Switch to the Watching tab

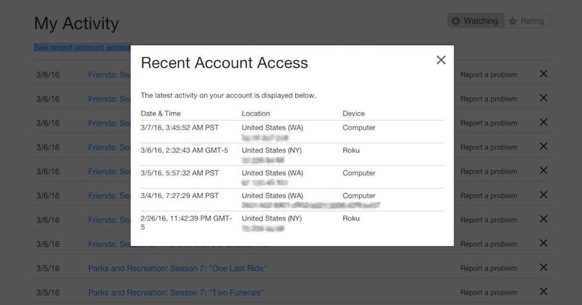click(476, 21)
